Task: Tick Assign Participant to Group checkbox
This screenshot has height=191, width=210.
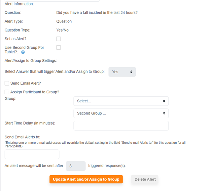Action: click(7, 92)
